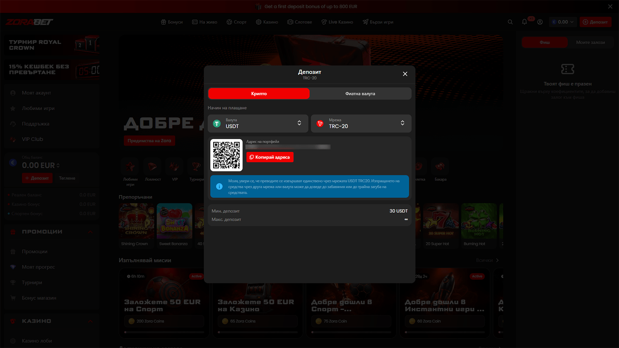Click the 75 Zora Coin reward
The image size is (619, 348).
351,321
